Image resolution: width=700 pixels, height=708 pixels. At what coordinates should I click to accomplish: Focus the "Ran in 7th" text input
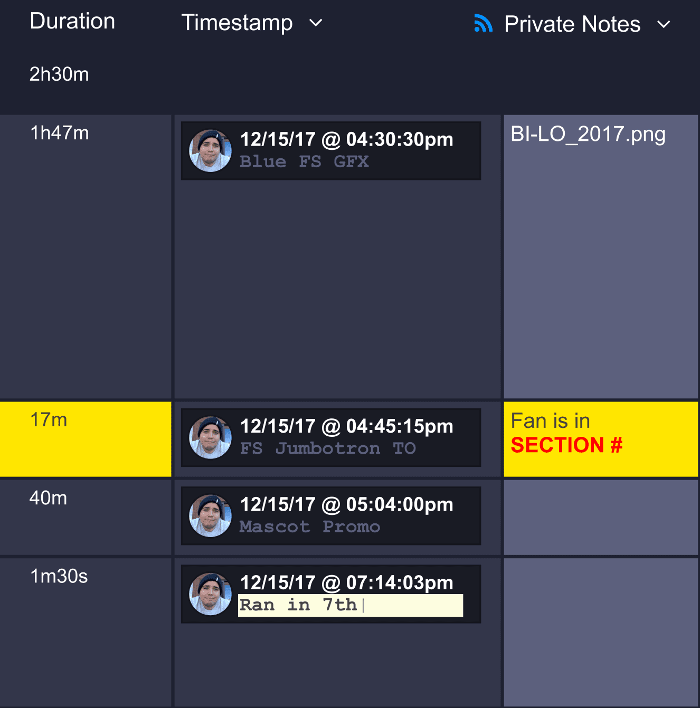351,605
